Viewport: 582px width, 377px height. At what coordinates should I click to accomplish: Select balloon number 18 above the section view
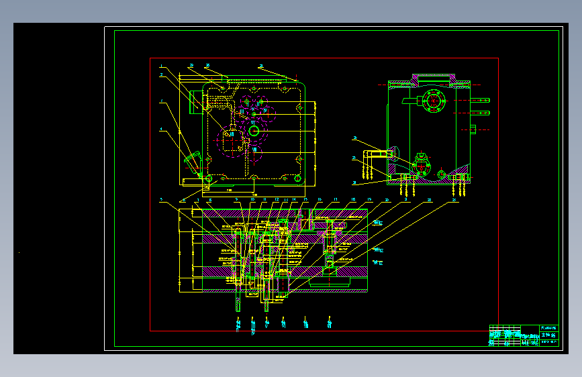pos(353,200)
